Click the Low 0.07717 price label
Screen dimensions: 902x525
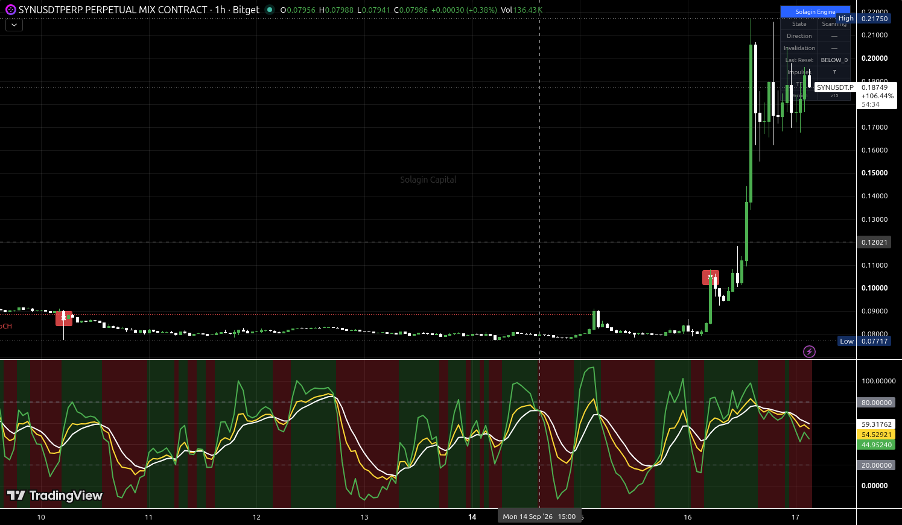(x=864, y=341)
